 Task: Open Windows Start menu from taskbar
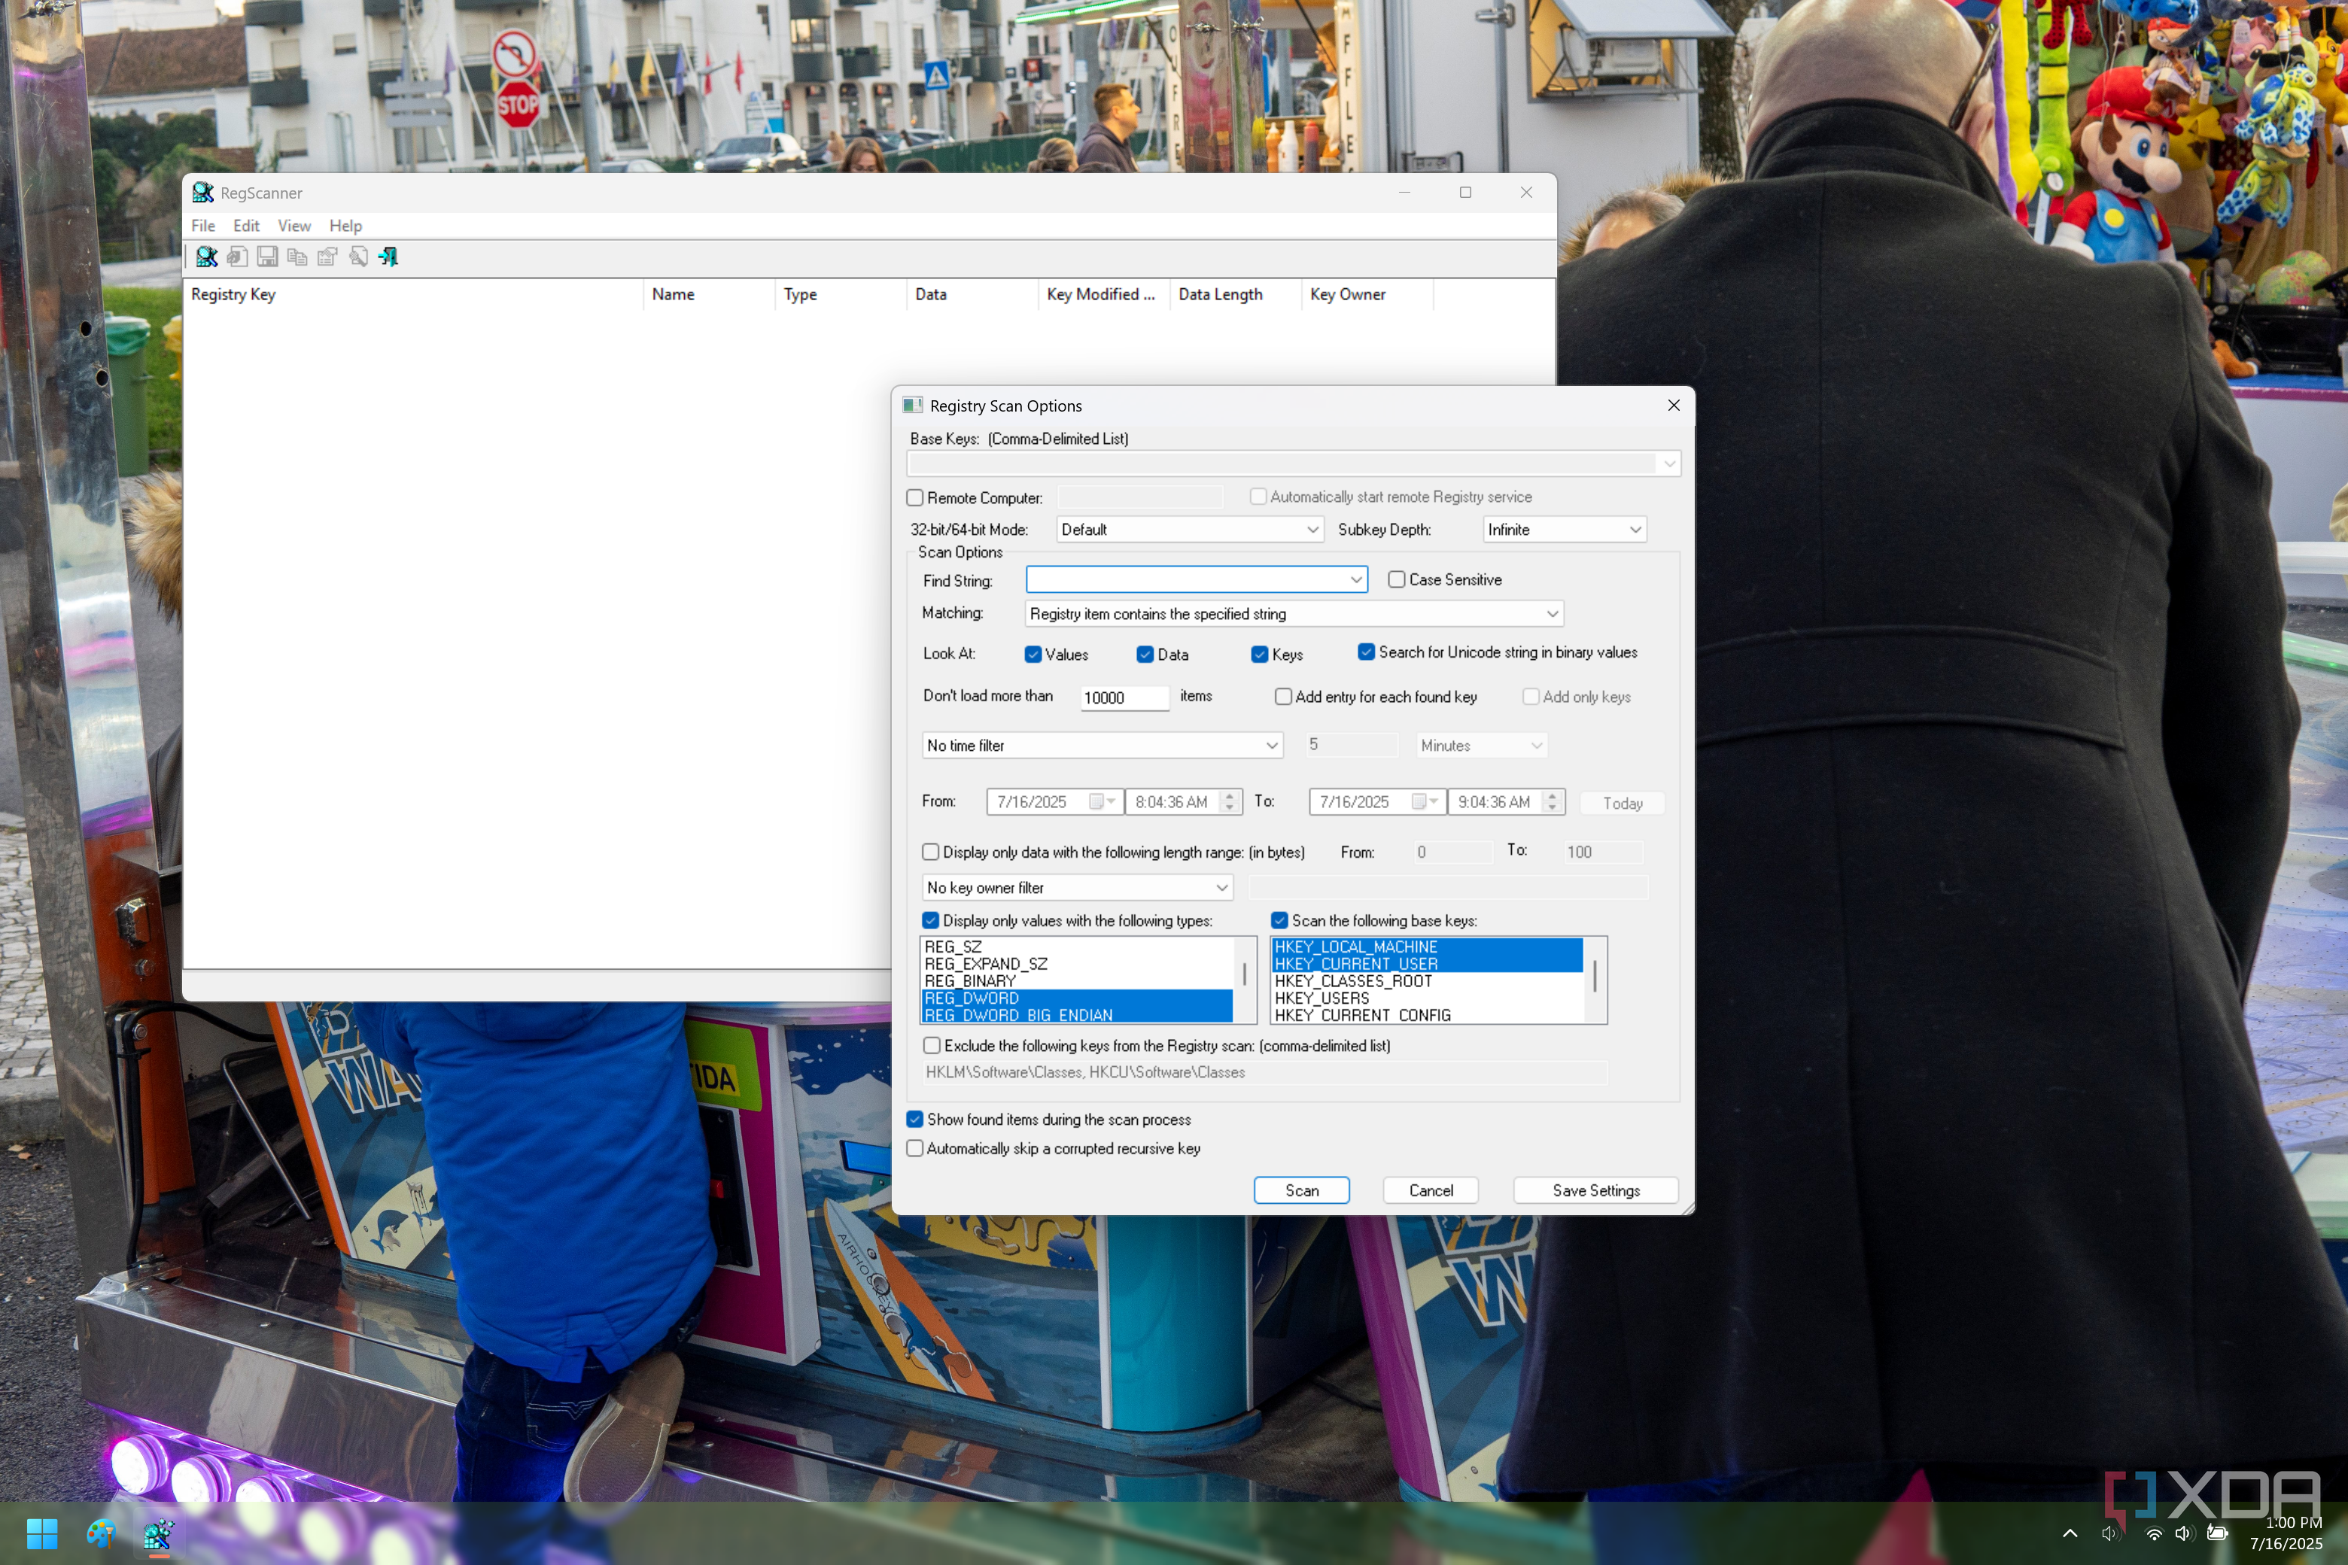pyautogui.click(x=42, y=1533)
